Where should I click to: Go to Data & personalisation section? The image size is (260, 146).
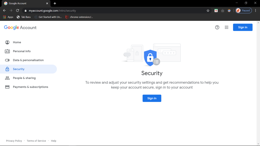[x=28, y=60]
